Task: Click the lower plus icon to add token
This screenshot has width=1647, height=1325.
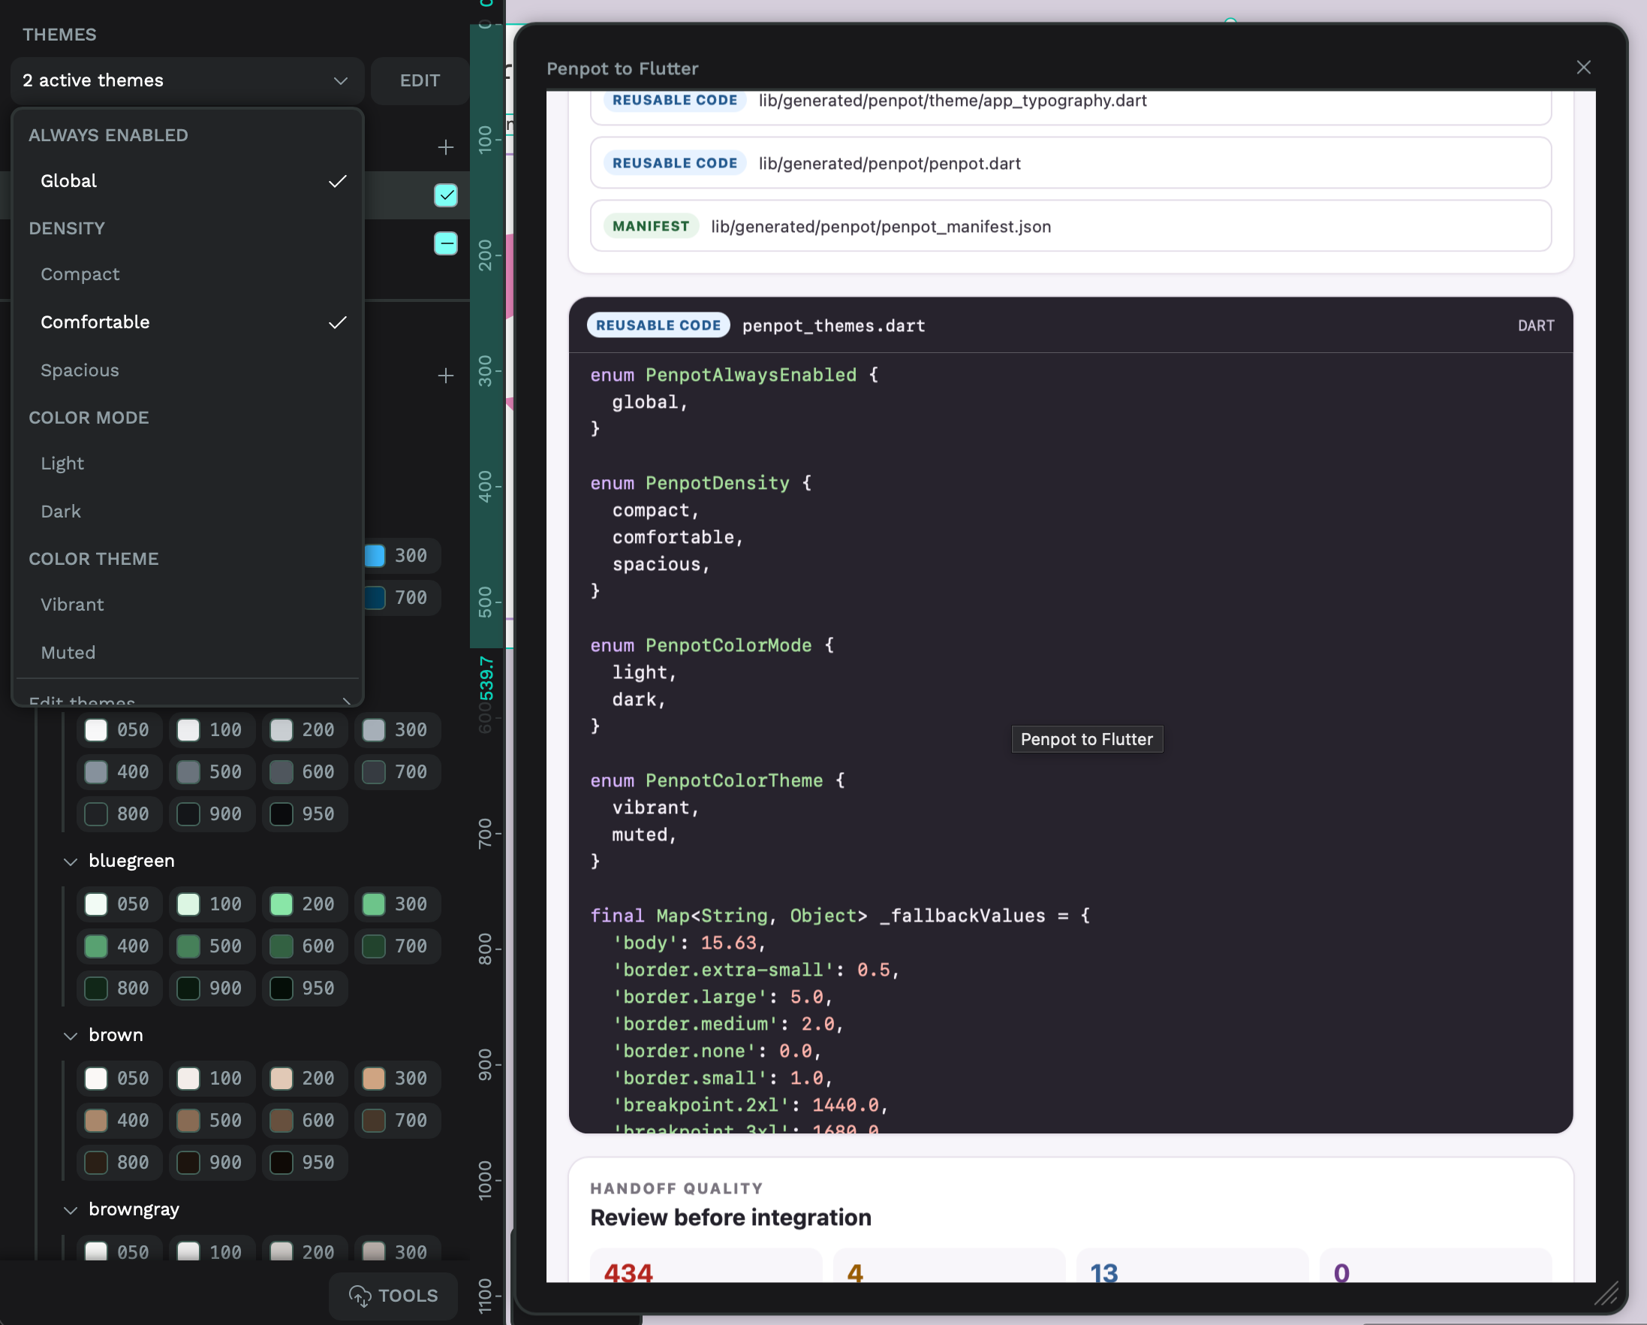Action: [446, 376]
